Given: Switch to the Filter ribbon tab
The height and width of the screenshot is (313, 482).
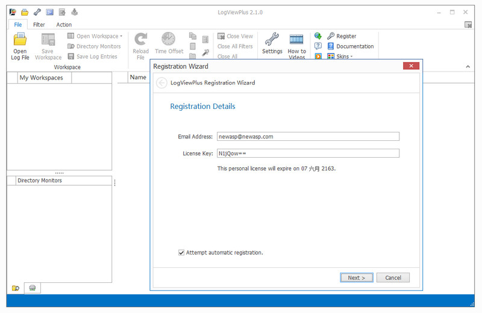Looking at the screenshot, I should point(39,25).
